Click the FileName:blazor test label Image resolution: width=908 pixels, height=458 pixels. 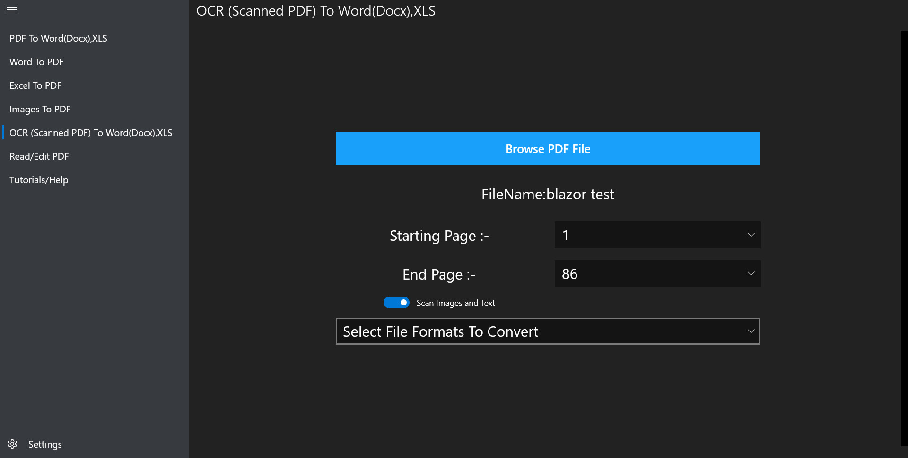(548, 194)
